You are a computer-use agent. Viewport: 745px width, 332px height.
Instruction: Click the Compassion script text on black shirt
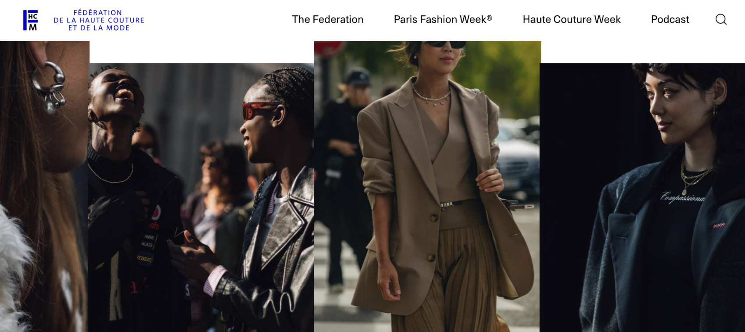point(682,198)
